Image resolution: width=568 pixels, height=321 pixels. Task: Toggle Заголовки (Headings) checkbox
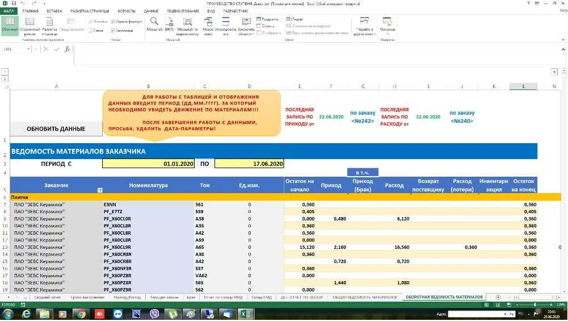pos(113,31)
